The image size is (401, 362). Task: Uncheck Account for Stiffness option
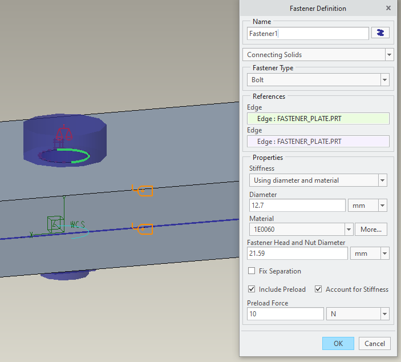(319, 289)
